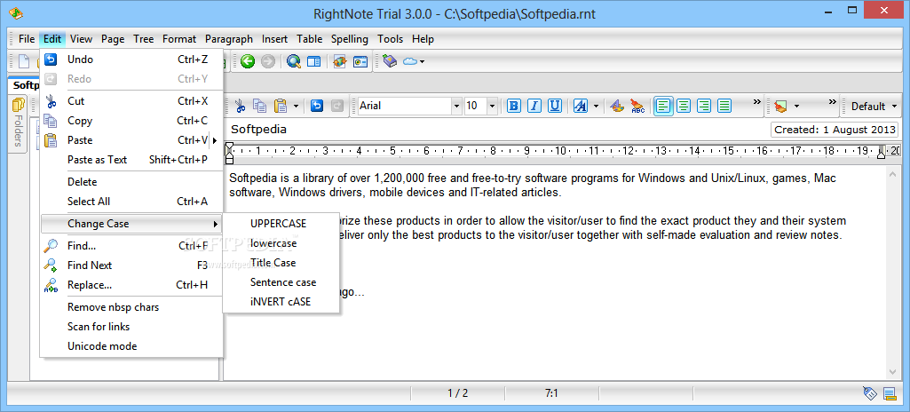
Task: Click the highlighter marker icon
Action: pyautogui.click(x=780, y=107)
